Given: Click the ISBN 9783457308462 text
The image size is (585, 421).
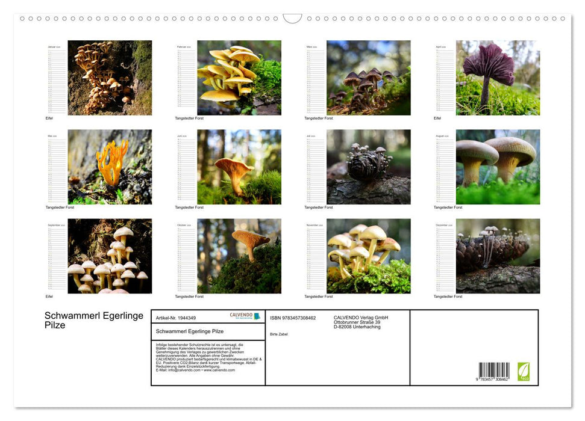Looking at the screenshot, I should point(292,318).
